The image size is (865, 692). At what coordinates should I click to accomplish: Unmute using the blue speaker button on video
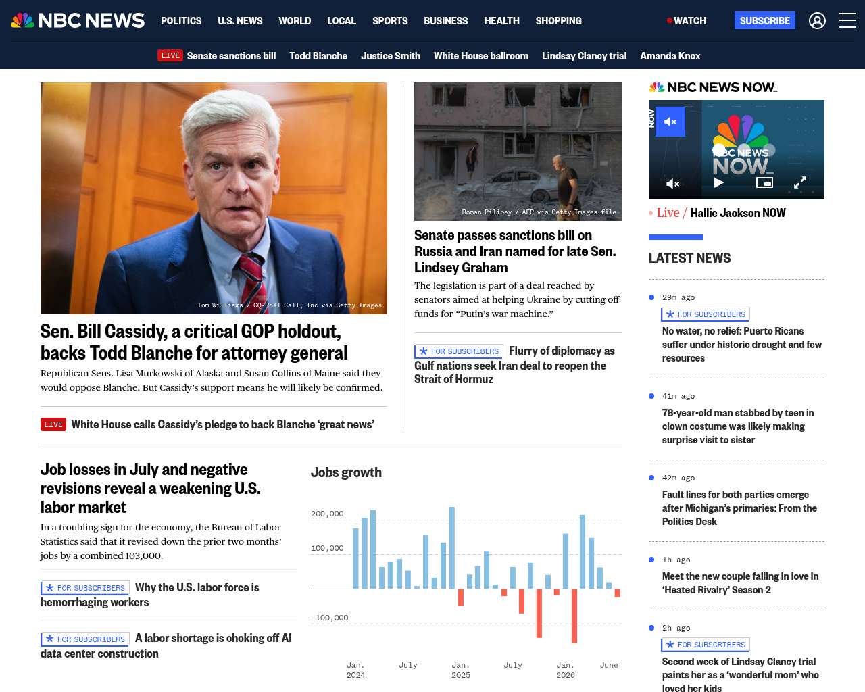pos(670,122)
